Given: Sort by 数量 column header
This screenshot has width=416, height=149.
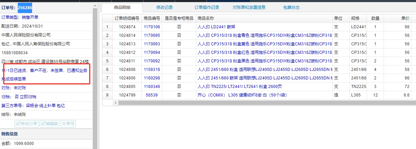Looking at the screenshot, I should tap(375, 18).
